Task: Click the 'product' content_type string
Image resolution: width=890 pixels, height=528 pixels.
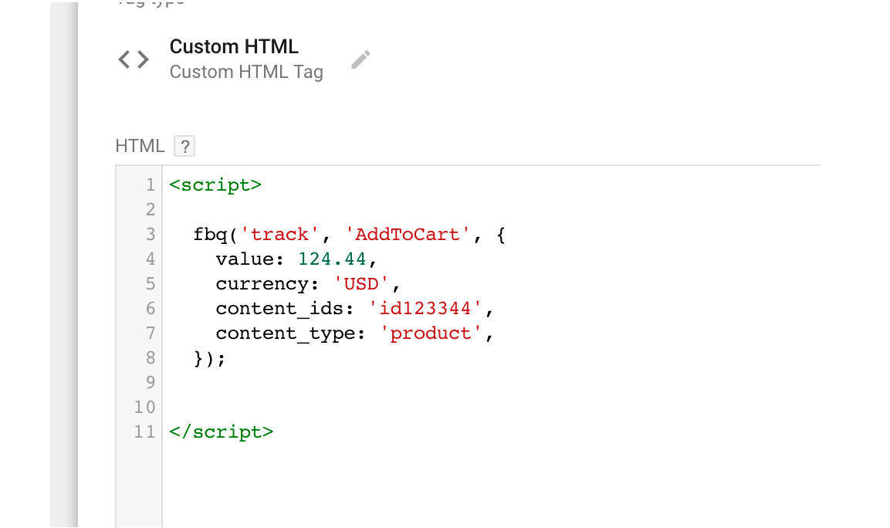Action: [431, 333]
